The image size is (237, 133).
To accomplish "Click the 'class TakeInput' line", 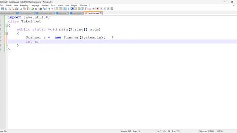I will (x=24, y=21).
